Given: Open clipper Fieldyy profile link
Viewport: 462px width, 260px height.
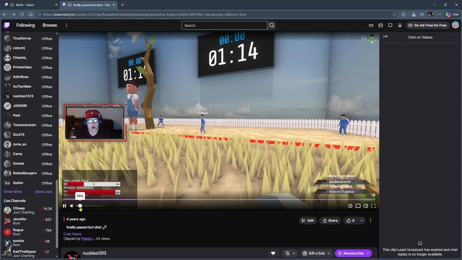Looking at the screenshot, I should [x=87, y=239].
